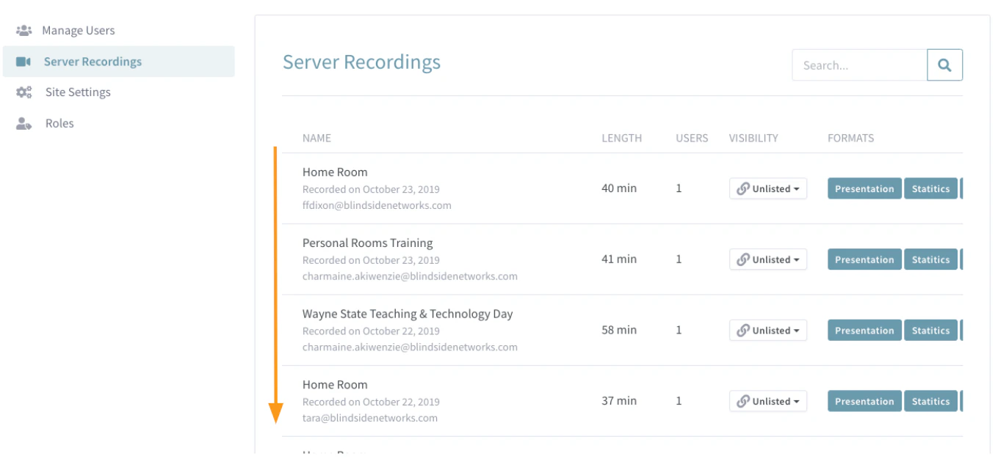Click the VISIBILITY column header
This screenshot has height=464, width=998.
pos(753,138)
